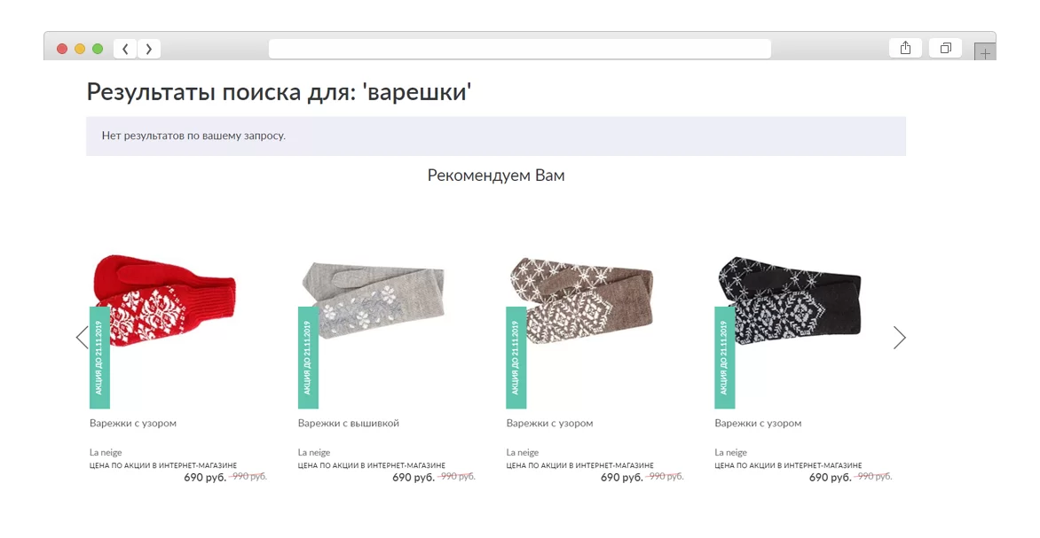Click 690 руб. price of brown mittens
Screen dimensions: 1040x538
pos(621,477)
